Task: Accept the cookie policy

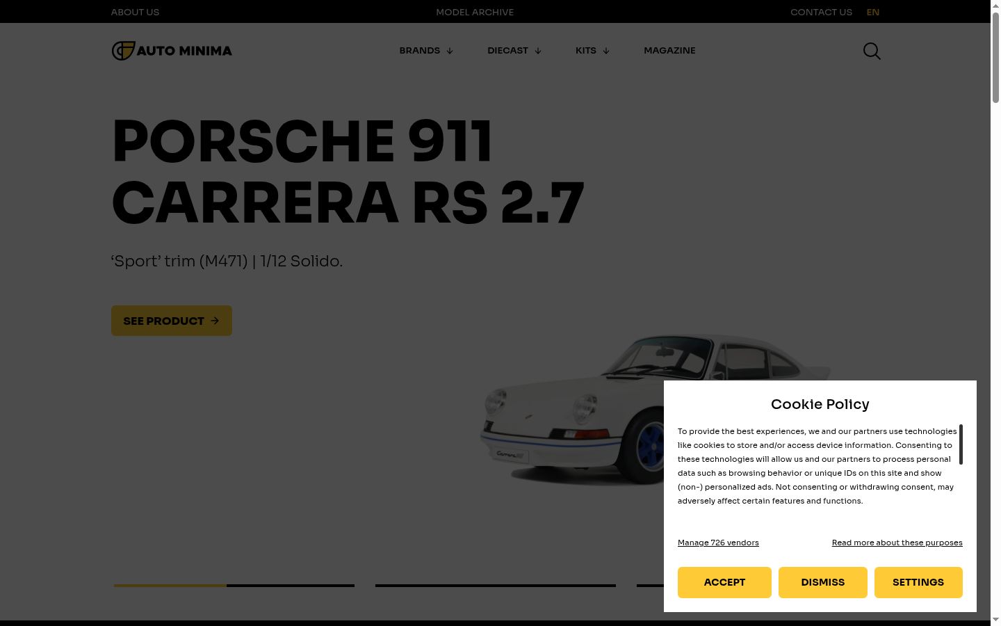Action: [x=724, y=582]
